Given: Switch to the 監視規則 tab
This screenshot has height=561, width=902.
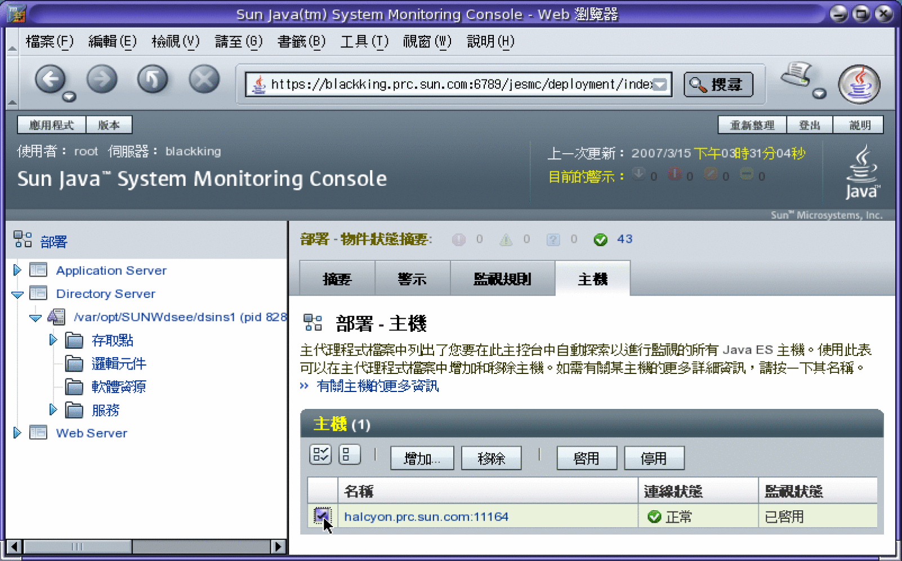Looking at the screenshot, I should point(502,279).
